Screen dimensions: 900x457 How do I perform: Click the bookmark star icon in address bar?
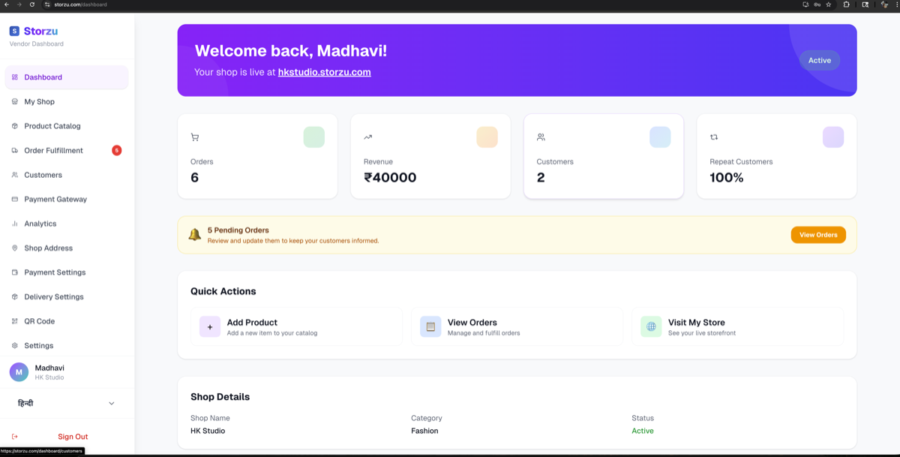click(829, 5)
